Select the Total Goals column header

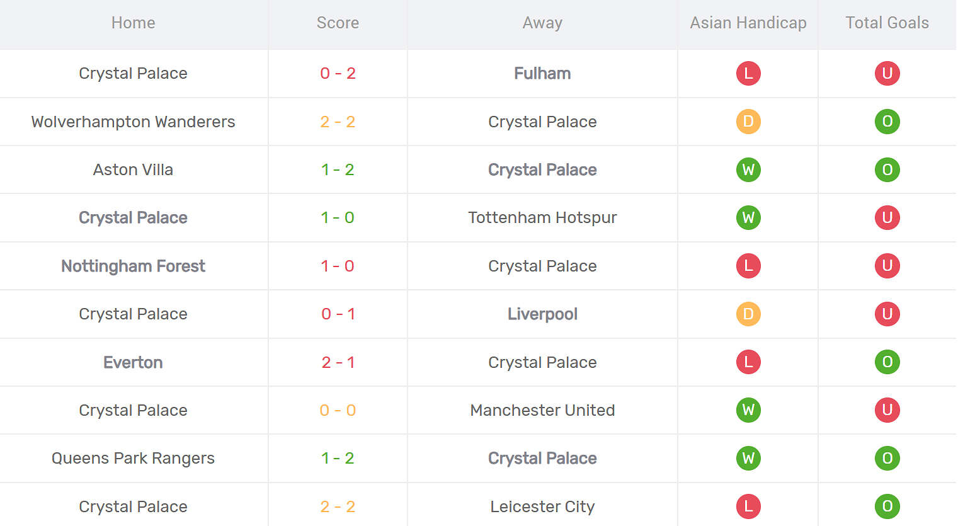[x=887, y=23]
